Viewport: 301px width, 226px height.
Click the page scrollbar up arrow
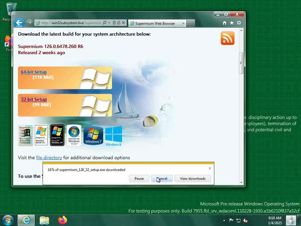pos(241,30)
